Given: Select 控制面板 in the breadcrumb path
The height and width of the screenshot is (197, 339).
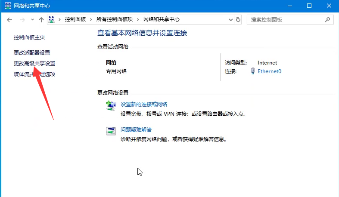Looking at the screenshot, I should point(75,19).
